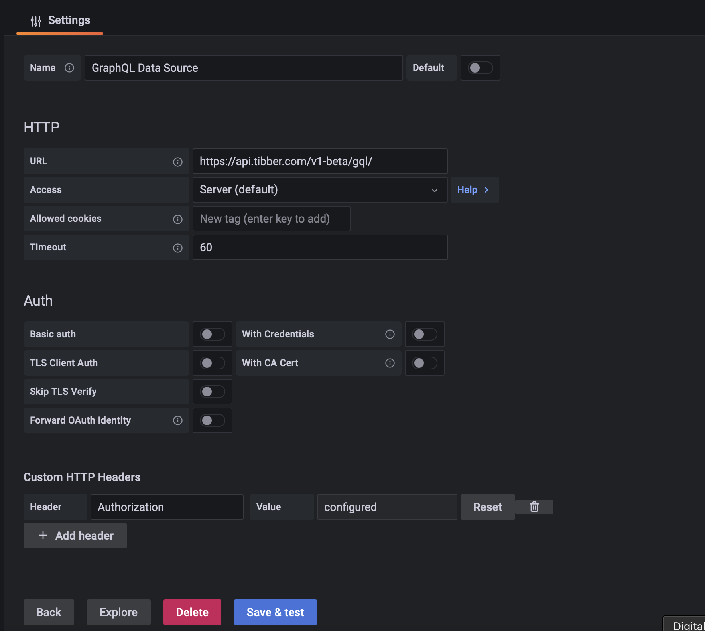Delete the Authorization header with trash icon
This screenshot has width=705, height=631.
coord(534,507)
